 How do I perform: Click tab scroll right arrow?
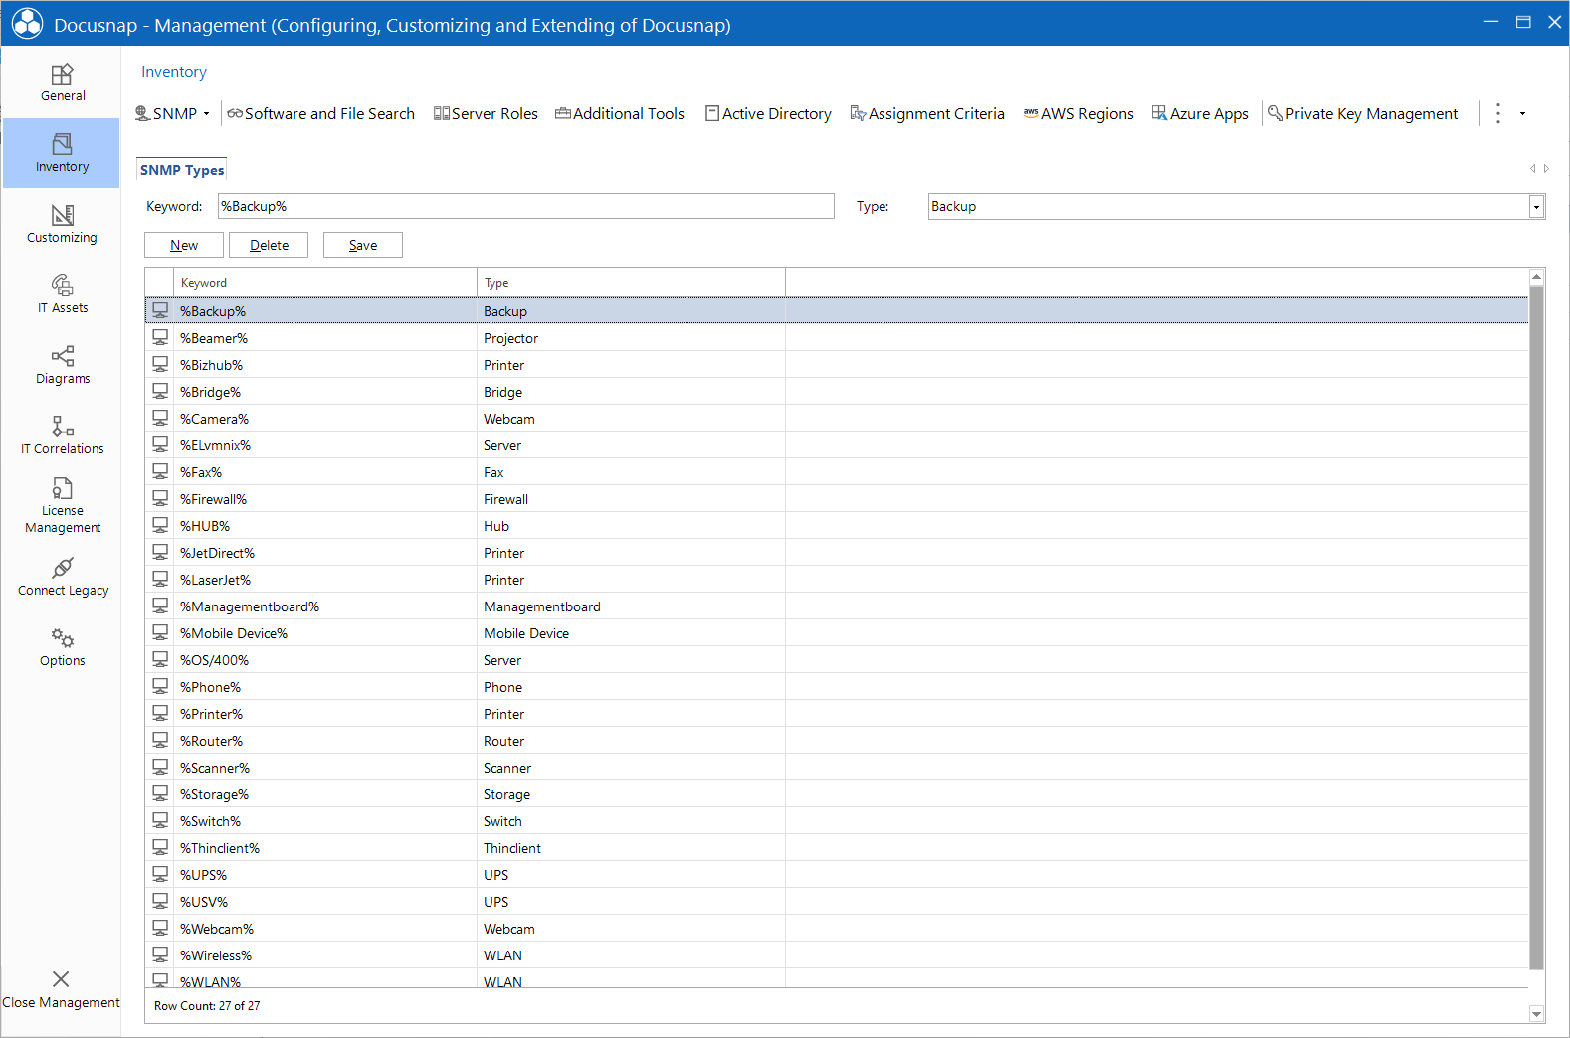tap(1546, 169)
